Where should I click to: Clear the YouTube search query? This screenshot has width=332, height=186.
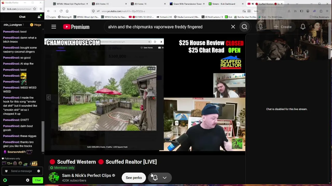point(233,27)
